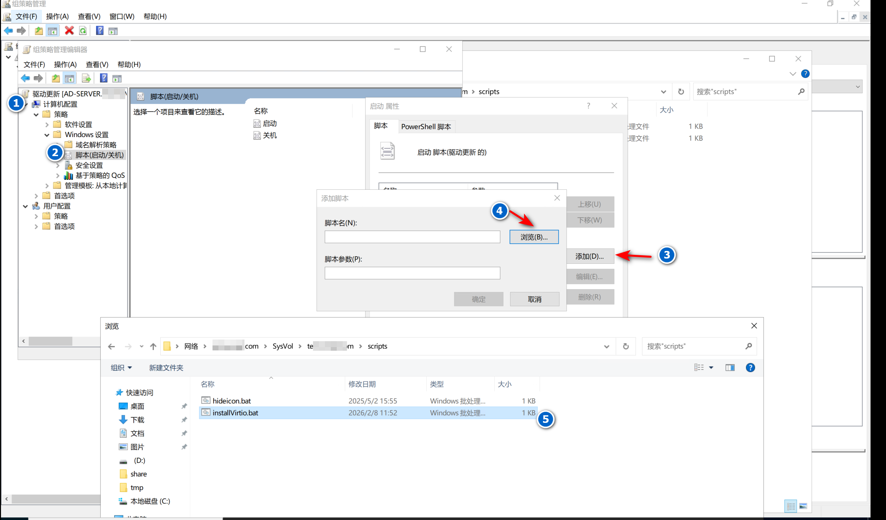This screenshot has height=520, width=886.
Task: Click the blue help icon in browse dialog
Action: tap(750, 368)
